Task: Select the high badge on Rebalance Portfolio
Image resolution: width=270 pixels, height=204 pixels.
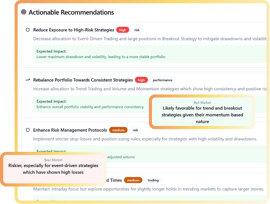Action: click(141, 80)
